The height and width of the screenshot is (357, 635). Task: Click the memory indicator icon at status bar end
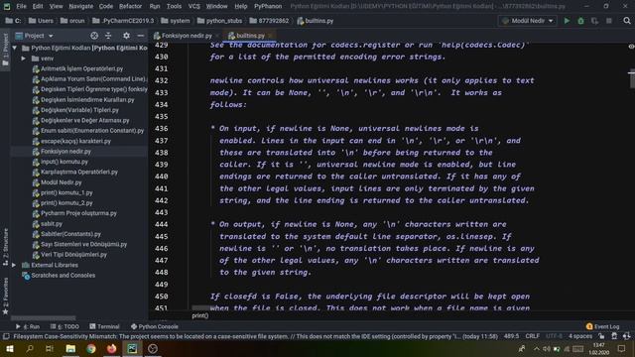point(627,336)
